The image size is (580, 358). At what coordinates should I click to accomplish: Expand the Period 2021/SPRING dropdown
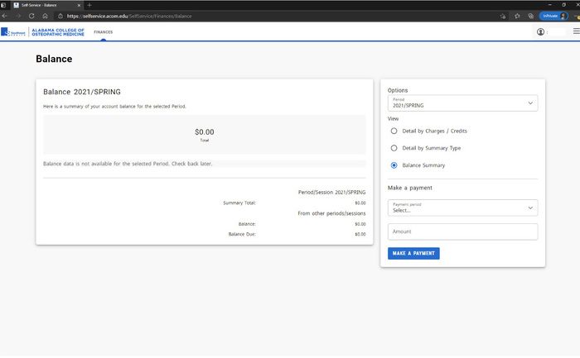(x=462, y=103)
